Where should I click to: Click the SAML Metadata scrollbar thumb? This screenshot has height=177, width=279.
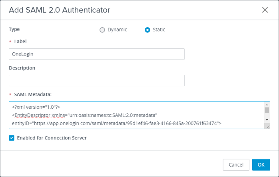267,111
